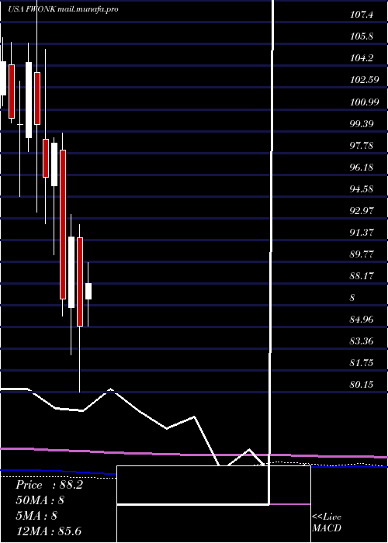
Task: Click the 84.96 price axis label
Action: 362,320
